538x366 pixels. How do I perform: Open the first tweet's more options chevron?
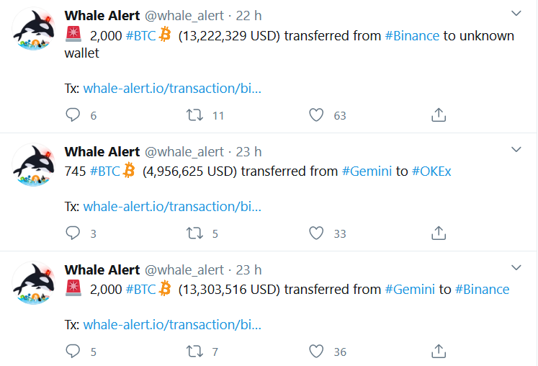(516, 14)
